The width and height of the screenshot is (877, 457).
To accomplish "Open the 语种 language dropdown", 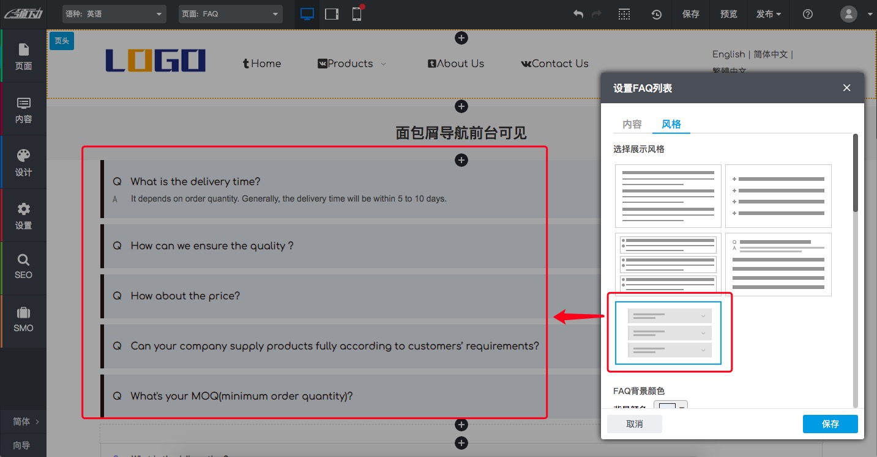I will (114, 14).
